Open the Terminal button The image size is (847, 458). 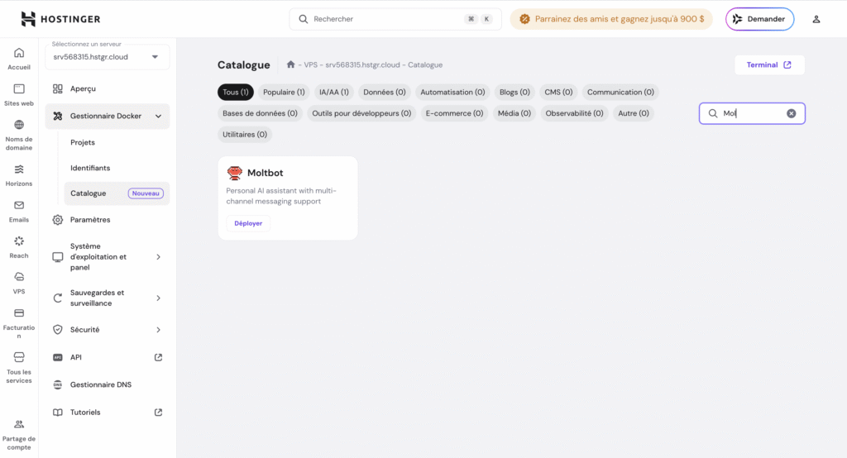coord(769,65)
